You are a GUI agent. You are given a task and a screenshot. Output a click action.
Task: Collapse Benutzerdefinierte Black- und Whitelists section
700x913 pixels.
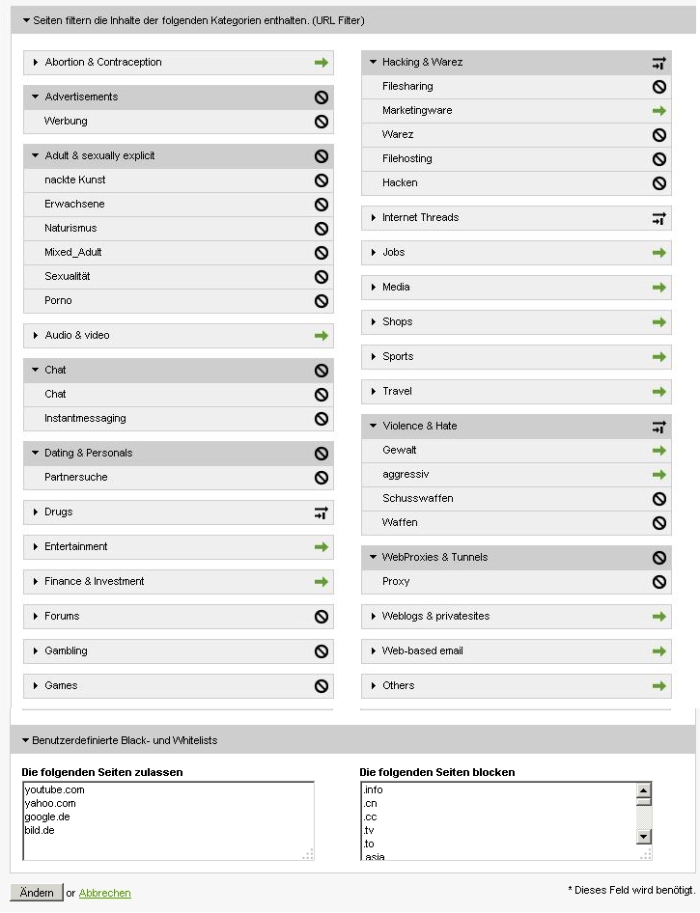tap(25, 740)
